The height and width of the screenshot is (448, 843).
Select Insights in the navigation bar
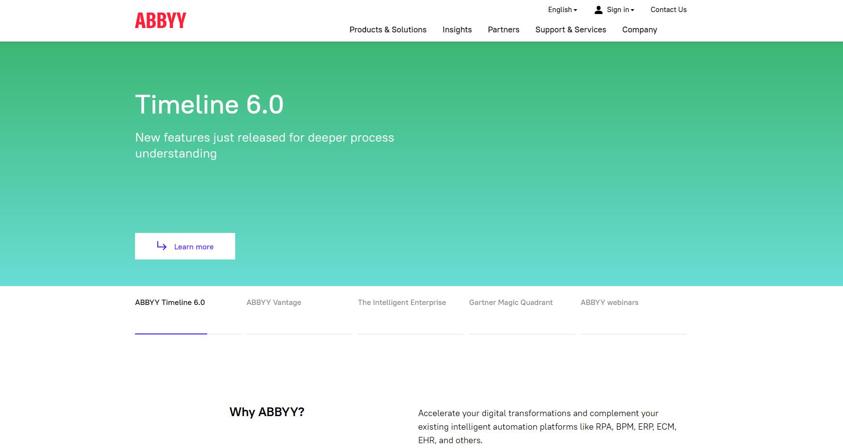coord(457,29)
